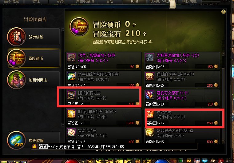Click the Lv85史诗装备自选礼盒 item icon
This screenshot has height=163, width=234.
150,133
